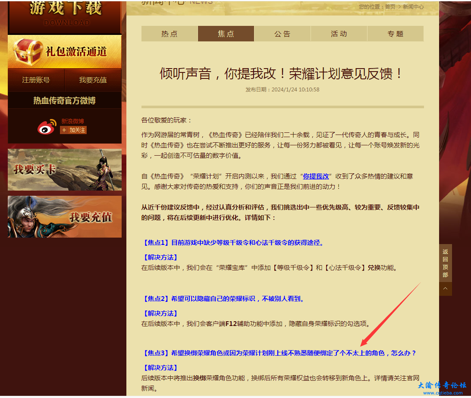Click the Sina Weibo logo icon
Viewport: 471px width, 398px height.
(x=47, y=127)
